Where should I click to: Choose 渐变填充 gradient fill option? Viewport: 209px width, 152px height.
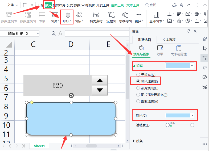coord(138,88)
